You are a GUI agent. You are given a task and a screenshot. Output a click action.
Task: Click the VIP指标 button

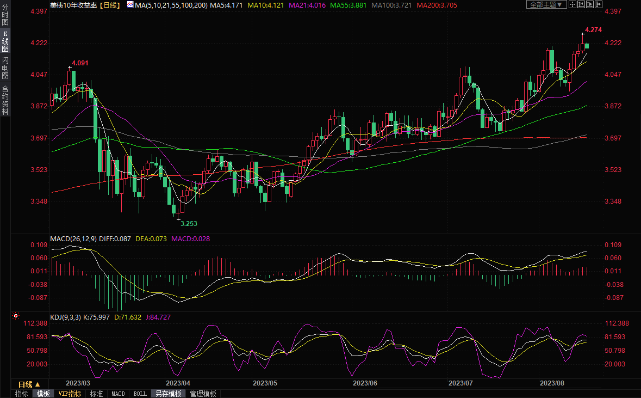[70, 394]
